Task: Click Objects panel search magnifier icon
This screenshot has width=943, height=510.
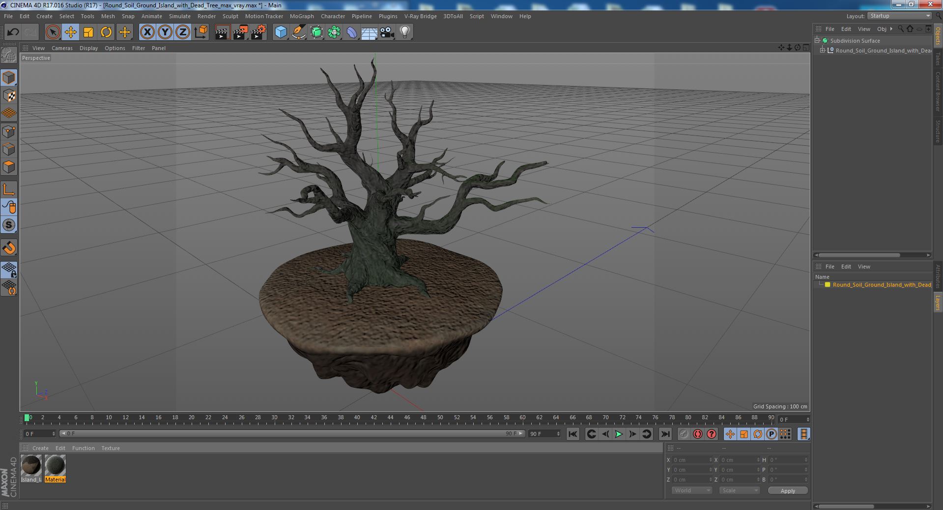Action: point(901,29)
